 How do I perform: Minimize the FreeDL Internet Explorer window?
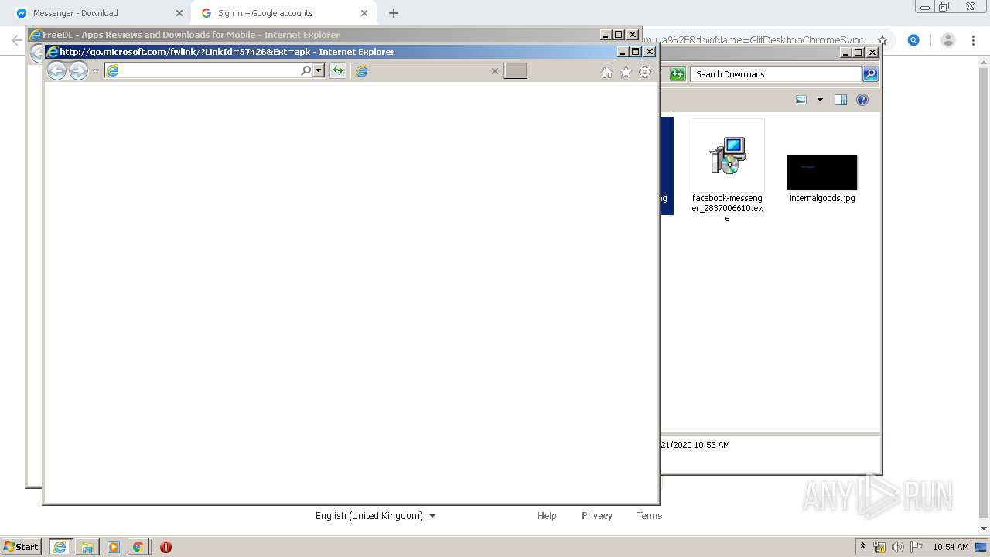click(x=606, y=35)
